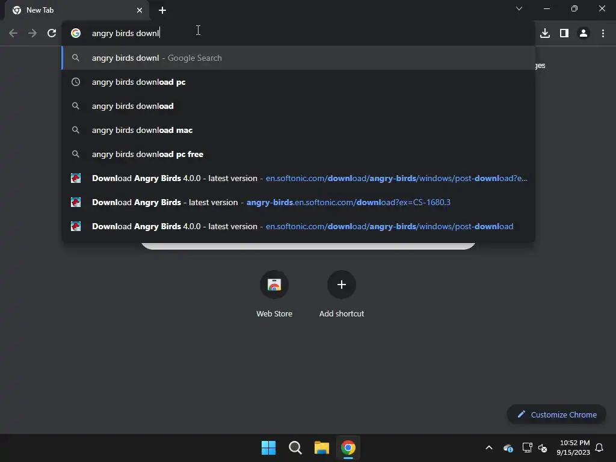Click the back navigation arrow
Viewport: 616px width, 462px height.
(x=13, y=34)
